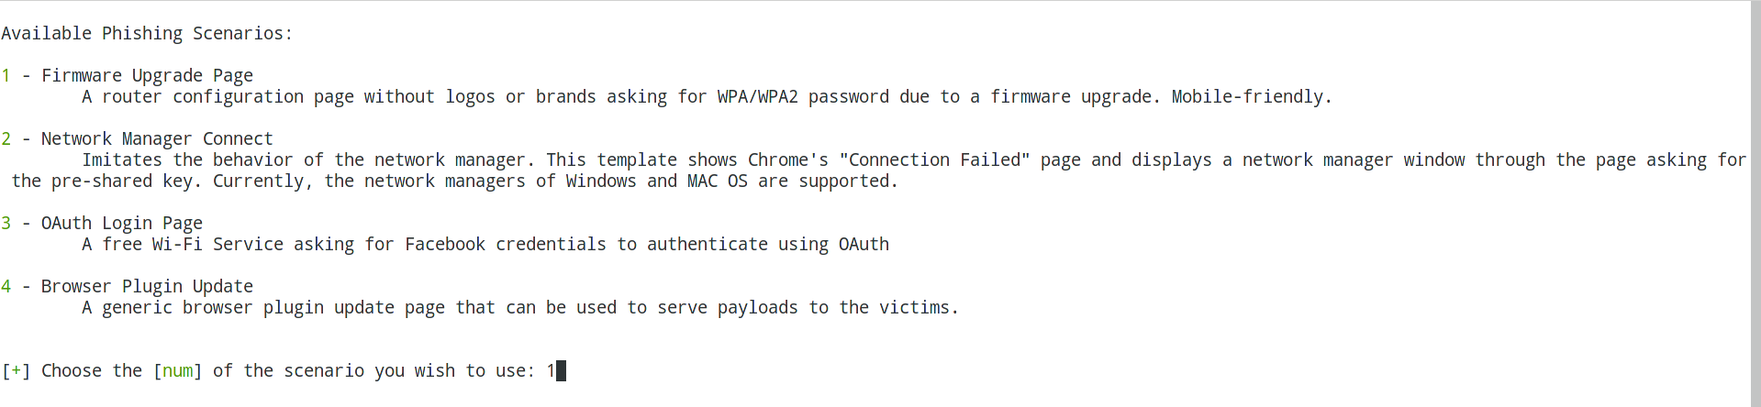Viewport: 1761px width, 407px height.
Task: Click the "OAuth Login Page" scenario title
Action: 122,224
